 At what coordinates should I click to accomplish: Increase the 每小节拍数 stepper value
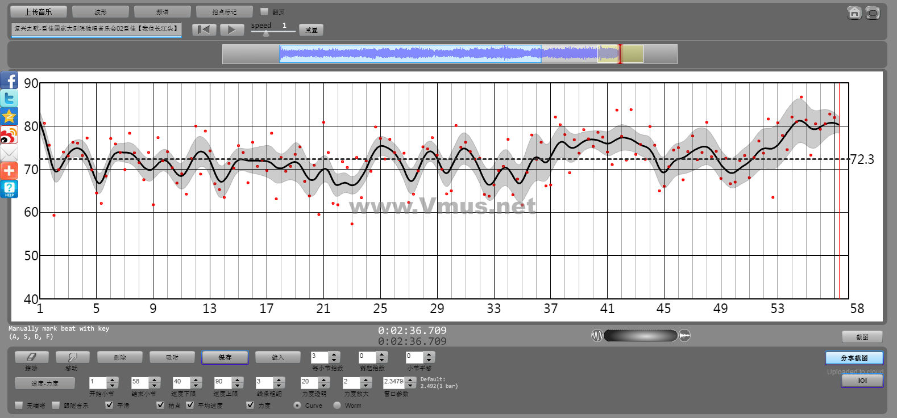coord(334,354)
